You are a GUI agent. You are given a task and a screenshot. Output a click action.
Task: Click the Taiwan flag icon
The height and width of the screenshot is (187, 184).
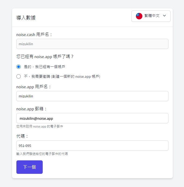[x=139, y=16]
